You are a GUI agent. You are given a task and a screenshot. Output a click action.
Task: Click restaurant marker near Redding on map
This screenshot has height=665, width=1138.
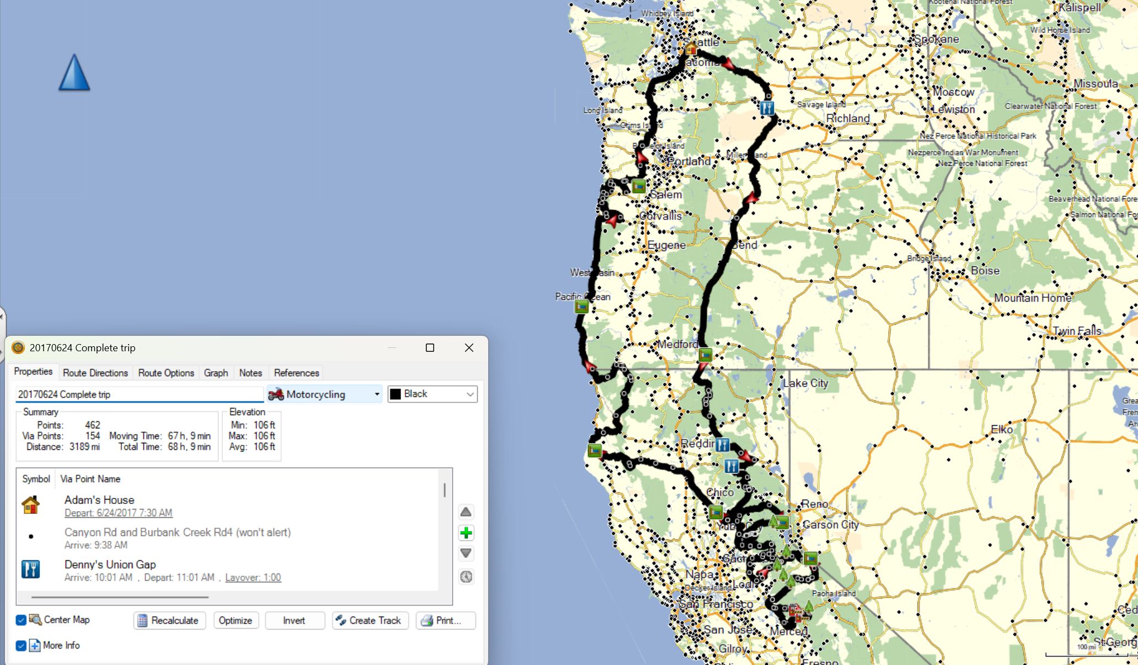click(x=723, y=444)
